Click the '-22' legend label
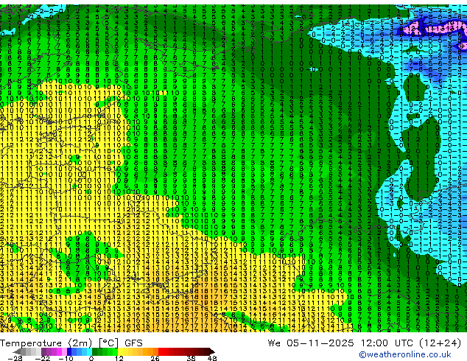The image size is (467, 361). (x=43, y=358)
